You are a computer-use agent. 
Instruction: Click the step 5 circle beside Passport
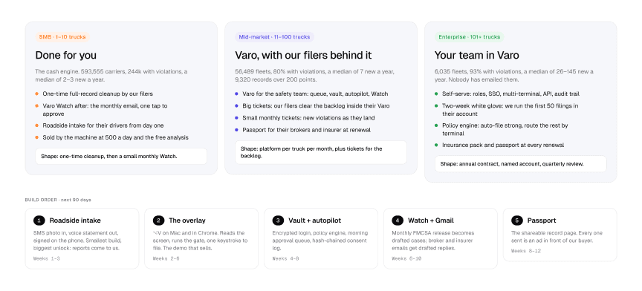tap(516, 220)
